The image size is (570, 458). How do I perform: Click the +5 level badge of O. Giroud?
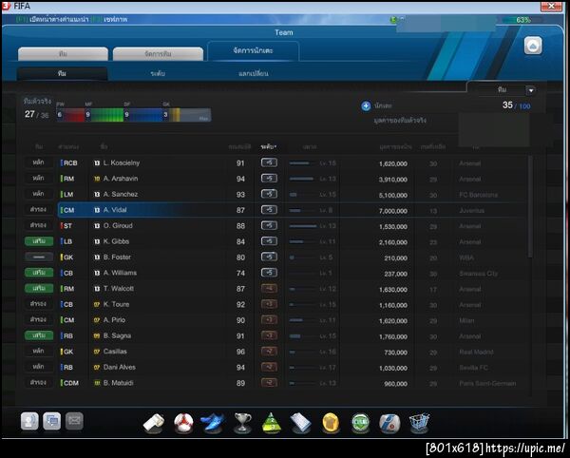pyautogui.click(x=269, y=225)
